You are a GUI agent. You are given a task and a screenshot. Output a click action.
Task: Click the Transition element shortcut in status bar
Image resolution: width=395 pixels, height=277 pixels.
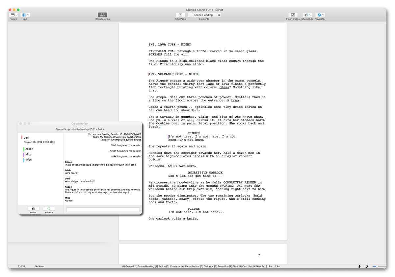point(223,266)
